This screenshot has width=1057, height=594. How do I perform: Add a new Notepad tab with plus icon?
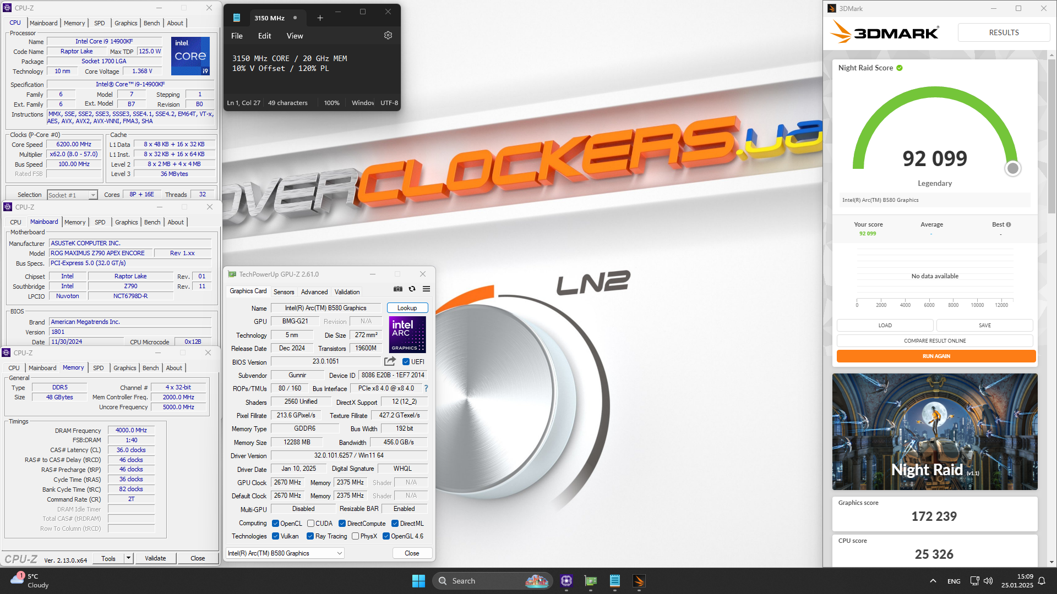320,18
